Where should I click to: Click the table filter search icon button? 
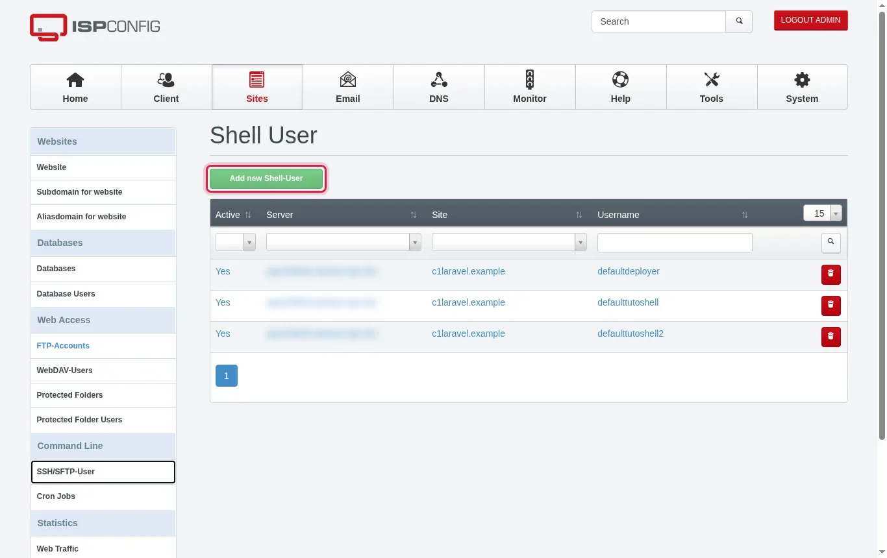tap(831, 243)
